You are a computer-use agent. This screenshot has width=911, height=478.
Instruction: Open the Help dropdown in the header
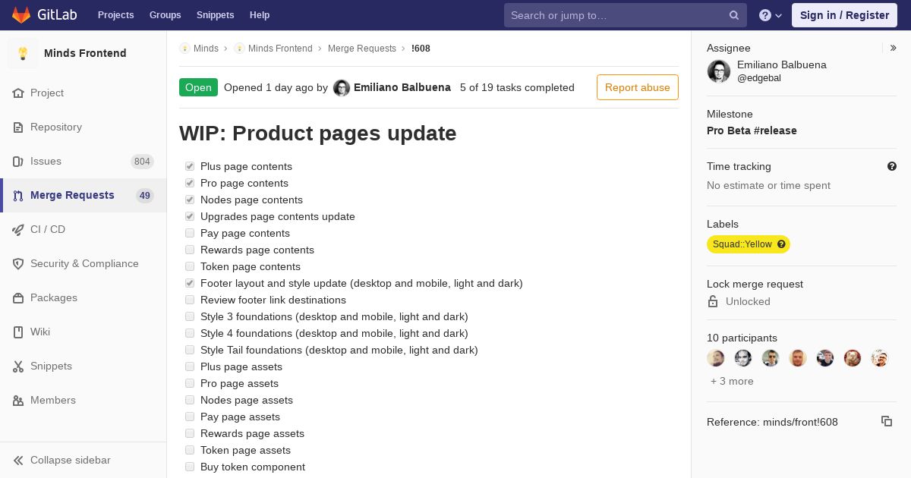771,15
